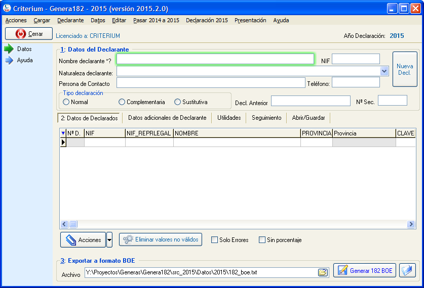The height and width of the screenshot is (288, 424).
Task: Click the empty NOMBRE cell in first row
Action: pyautogui.click(x=237, y=142)
